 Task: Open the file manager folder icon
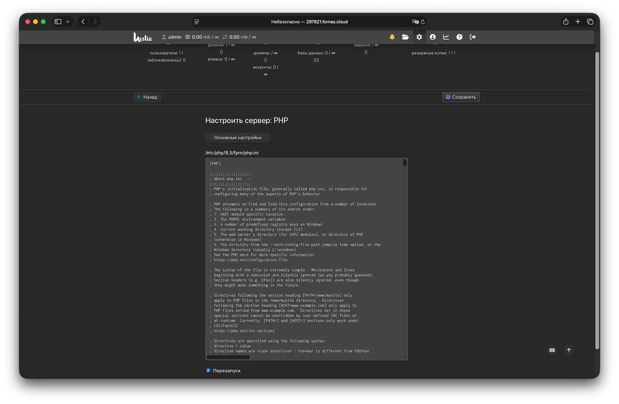405,37
